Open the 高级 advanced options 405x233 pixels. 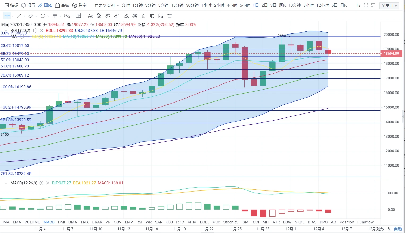[62, 5]
